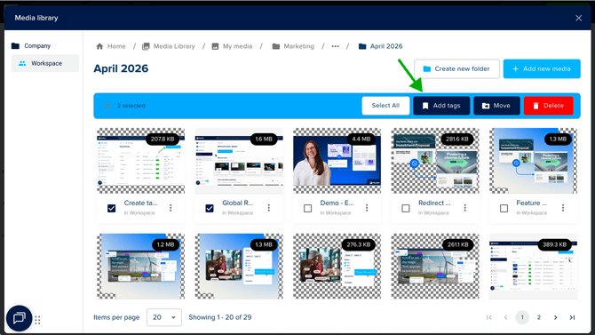Open more options for Create ta... item
595x335 pixels.
point(171,208)
